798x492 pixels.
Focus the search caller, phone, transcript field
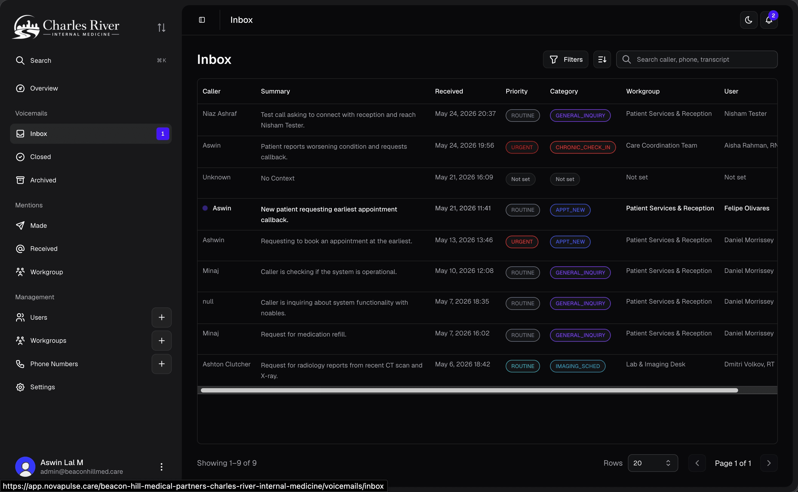coord(697,59)
